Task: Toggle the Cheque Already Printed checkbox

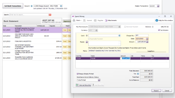Action: [x=78, y=74]
